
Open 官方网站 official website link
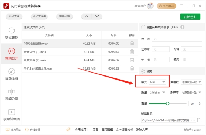[x=13, y=130]
